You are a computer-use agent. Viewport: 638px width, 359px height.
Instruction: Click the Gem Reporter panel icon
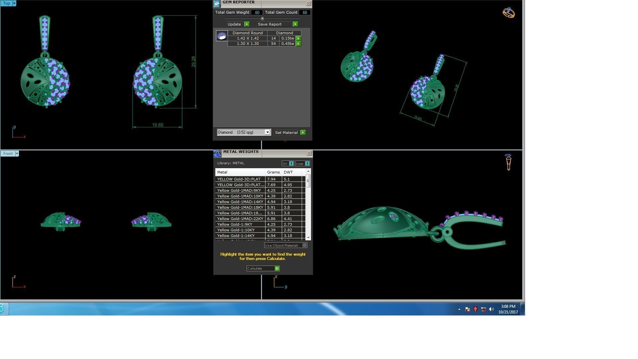click(217, 4)
